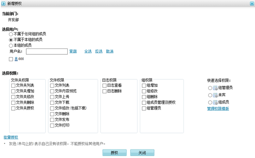Screen dimensions: 255x158
Task: Click the 查询 link beside the username field
Action: [x=73, y=51]
